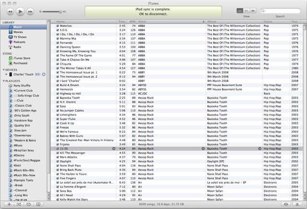The image size is (307, 209).
Task: Eject the Charles' Touch device
Action: coord(44,74)
